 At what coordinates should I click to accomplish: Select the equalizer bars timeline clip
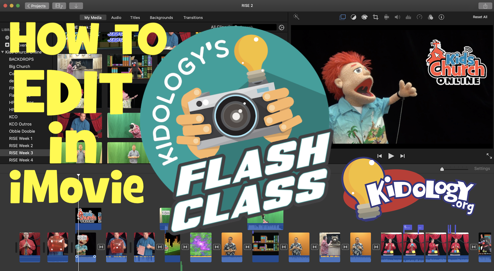172,247
